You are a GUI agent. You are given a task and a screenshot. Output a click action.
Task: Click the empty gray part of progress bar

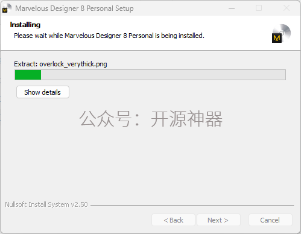click(163, 75)
